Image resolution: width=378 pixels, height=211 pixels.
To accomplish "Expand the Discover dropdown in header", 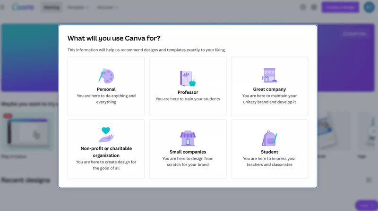I will pos(108,8).
